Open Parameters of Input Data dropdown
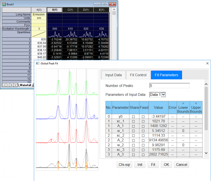The image size is (211, 181). click(x=163, y=95)
